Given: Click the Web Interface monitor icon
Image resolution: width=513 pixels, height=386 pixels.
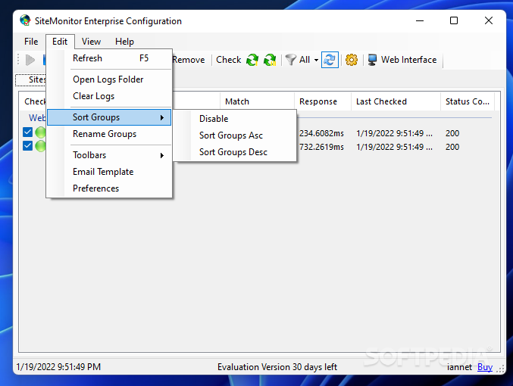Looking at the screenshot, I should click(x=372, y=60).
